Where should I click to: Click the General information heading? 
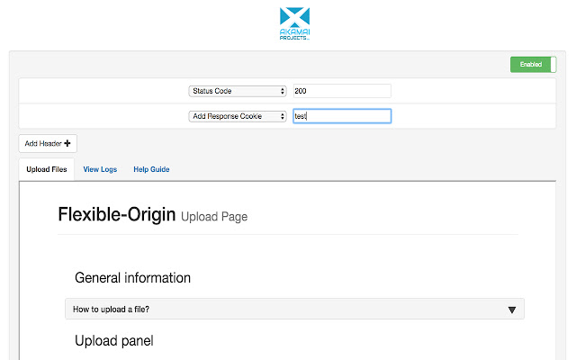(132, 278)
